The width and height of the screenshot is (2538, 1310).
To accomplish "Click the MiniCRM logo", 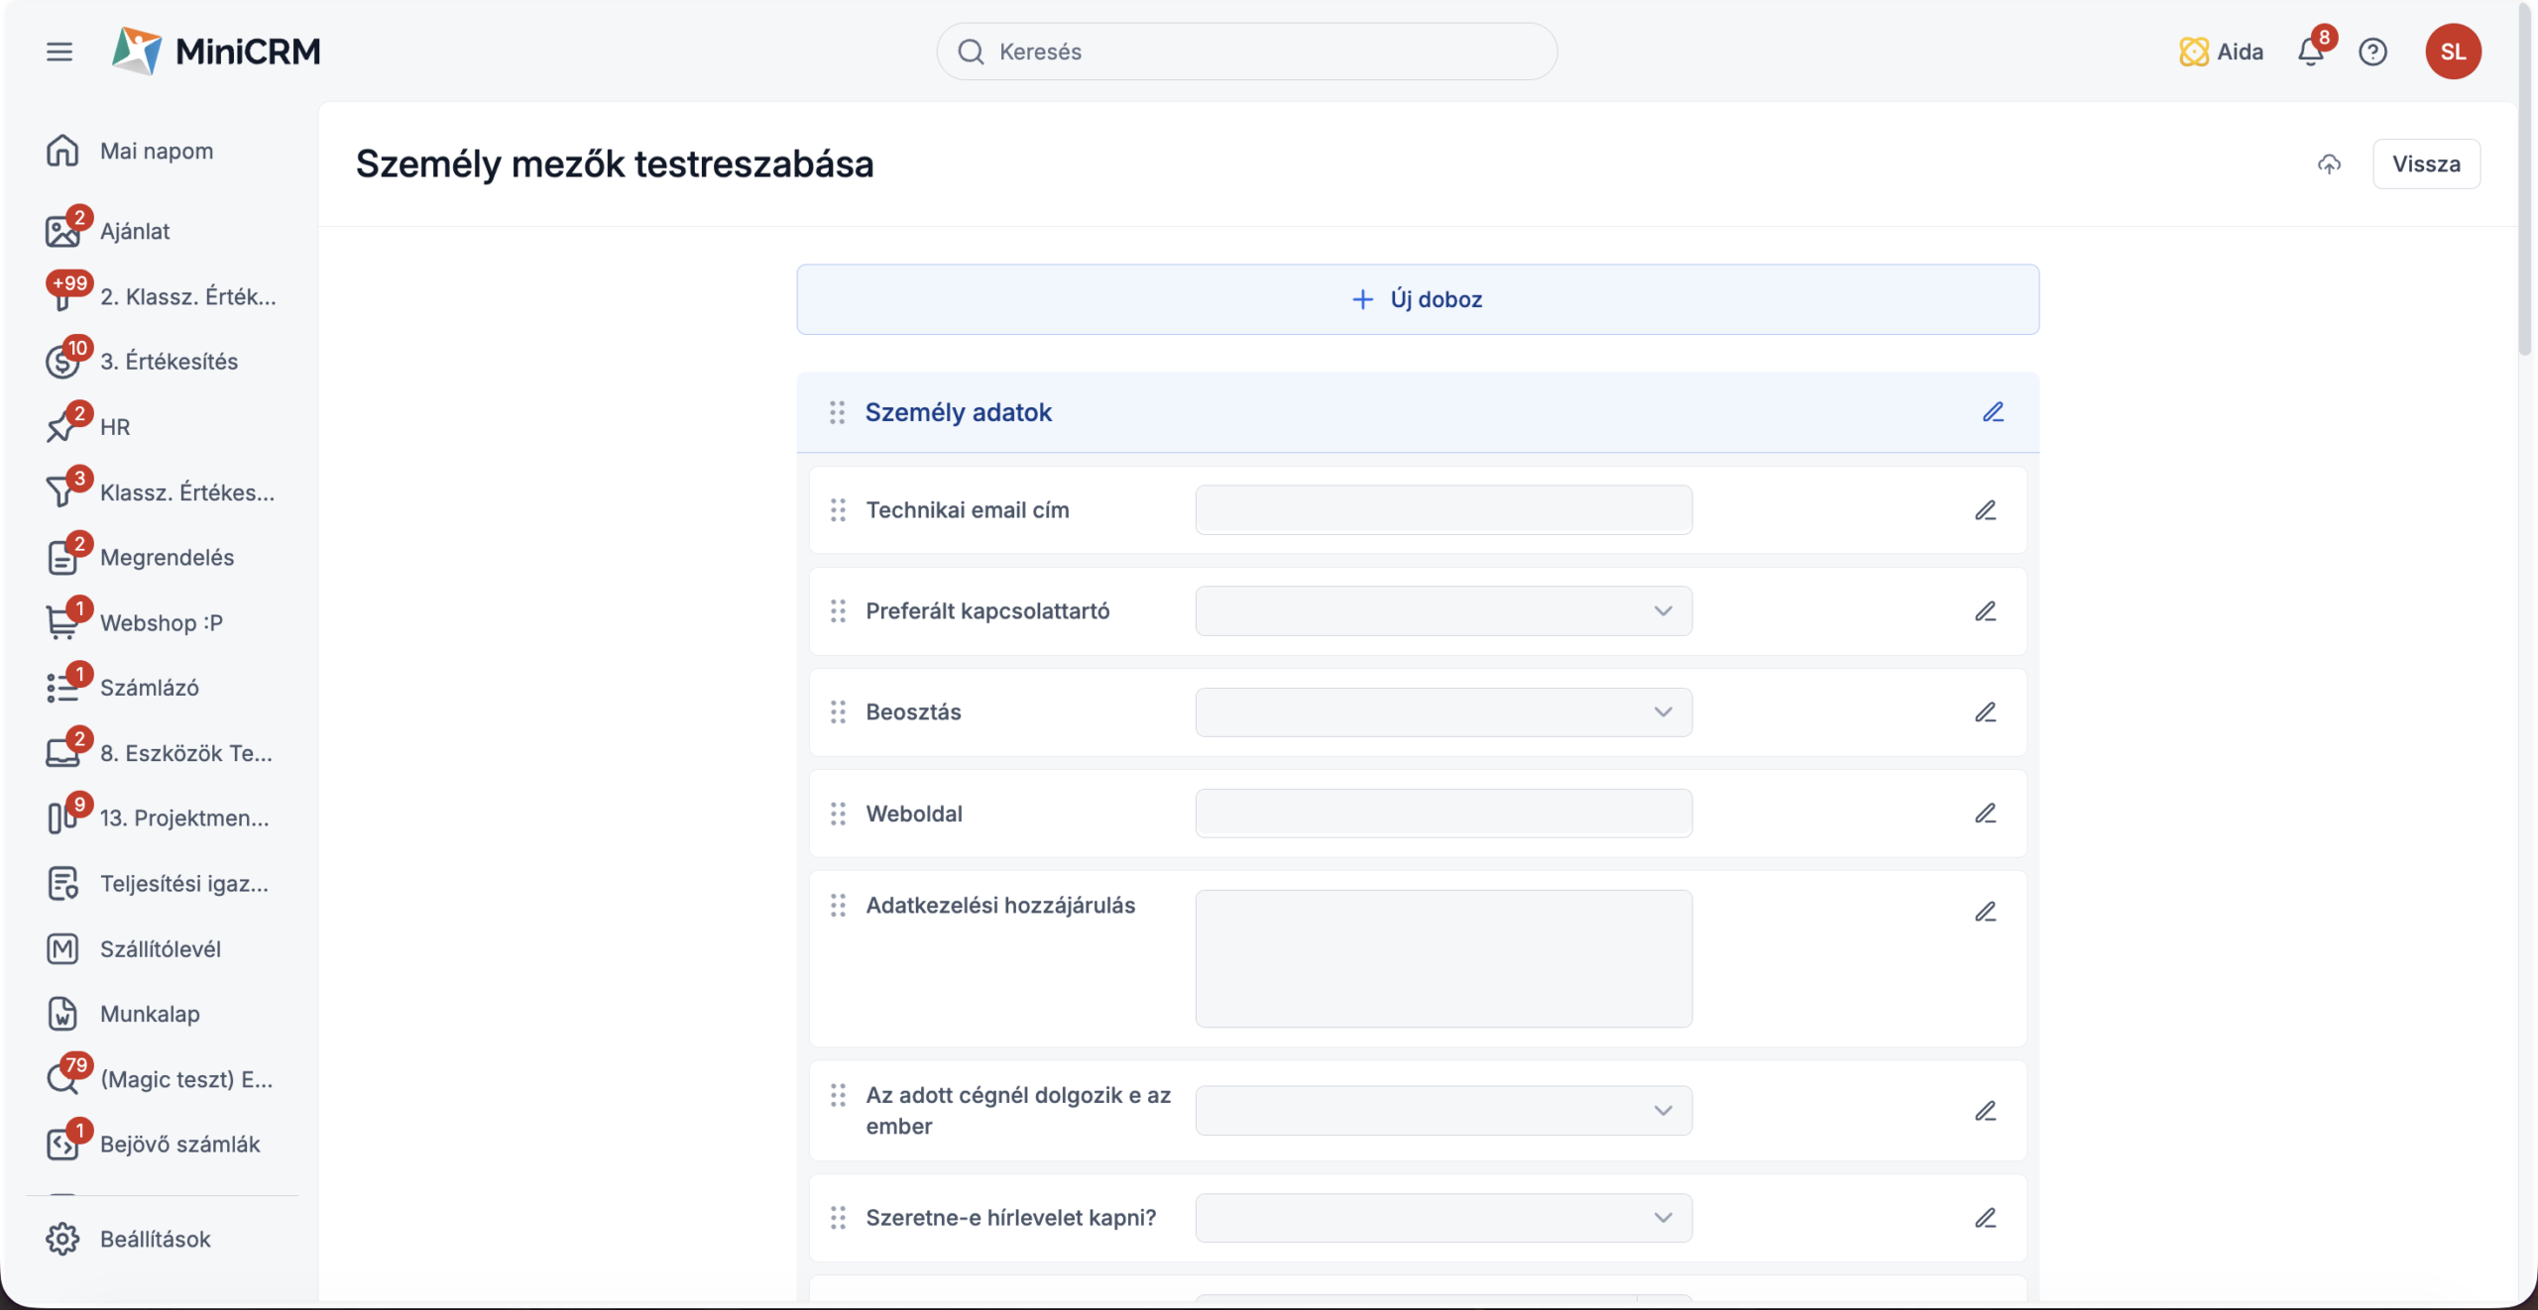I will point(216,52).
